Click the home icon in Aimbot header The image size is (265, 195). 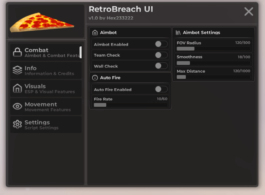(x=95, y=32)
